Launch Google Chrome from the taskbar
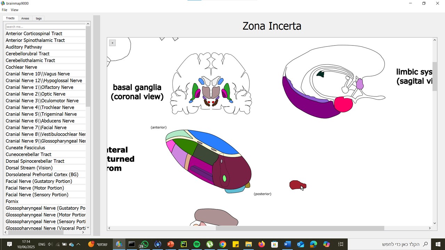445x250 pixels. 222,244
